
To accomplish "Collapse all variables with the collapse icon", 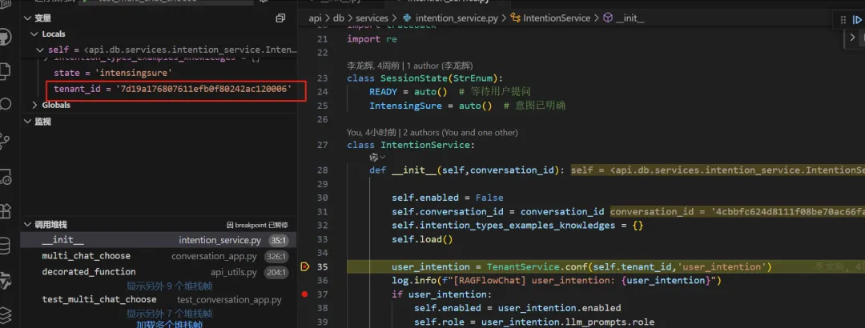I will click(x=280, y=18).
